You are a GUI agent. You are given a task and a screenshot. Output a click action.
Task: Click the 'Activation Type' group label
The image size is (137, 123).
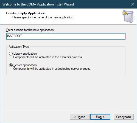click(x=19, y=47)
